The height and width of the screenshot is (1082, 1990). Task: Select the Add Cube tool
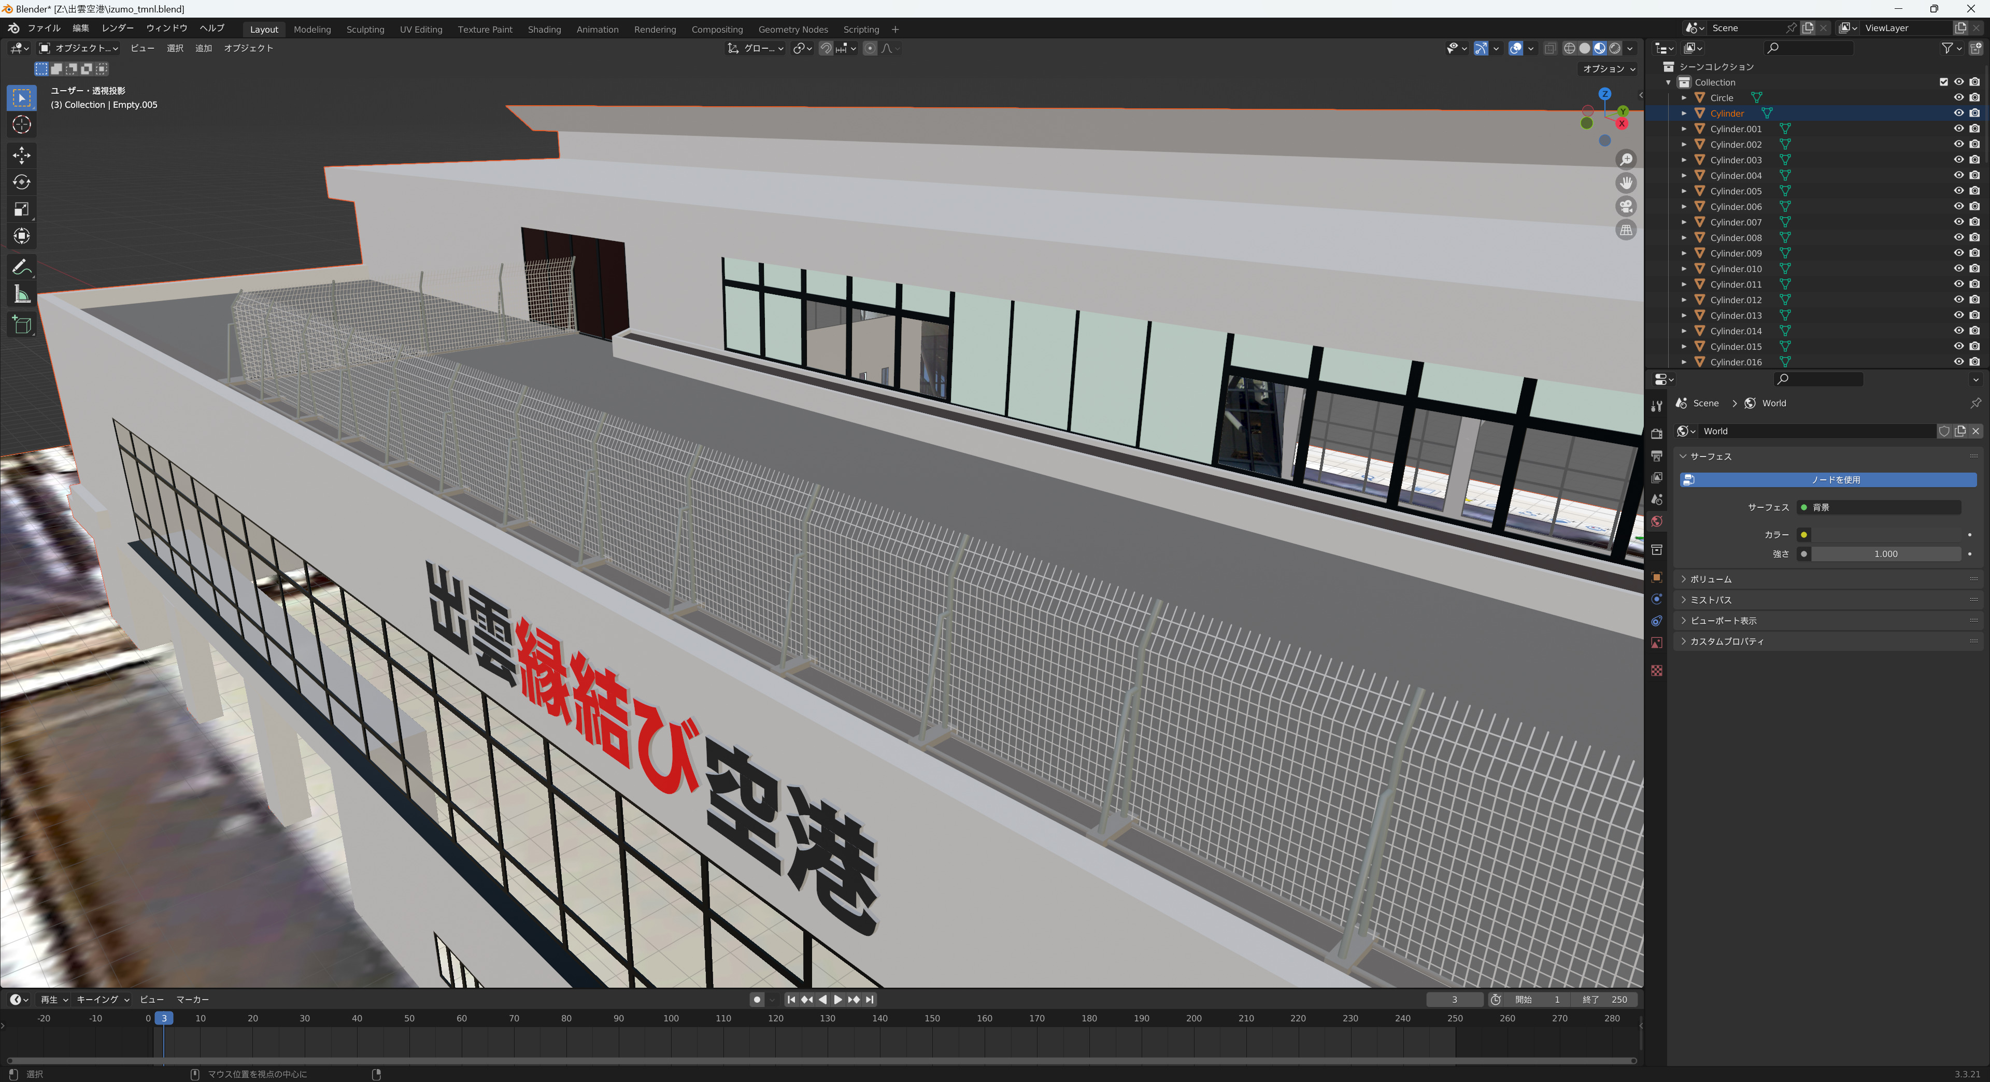[x=22, y=325]
